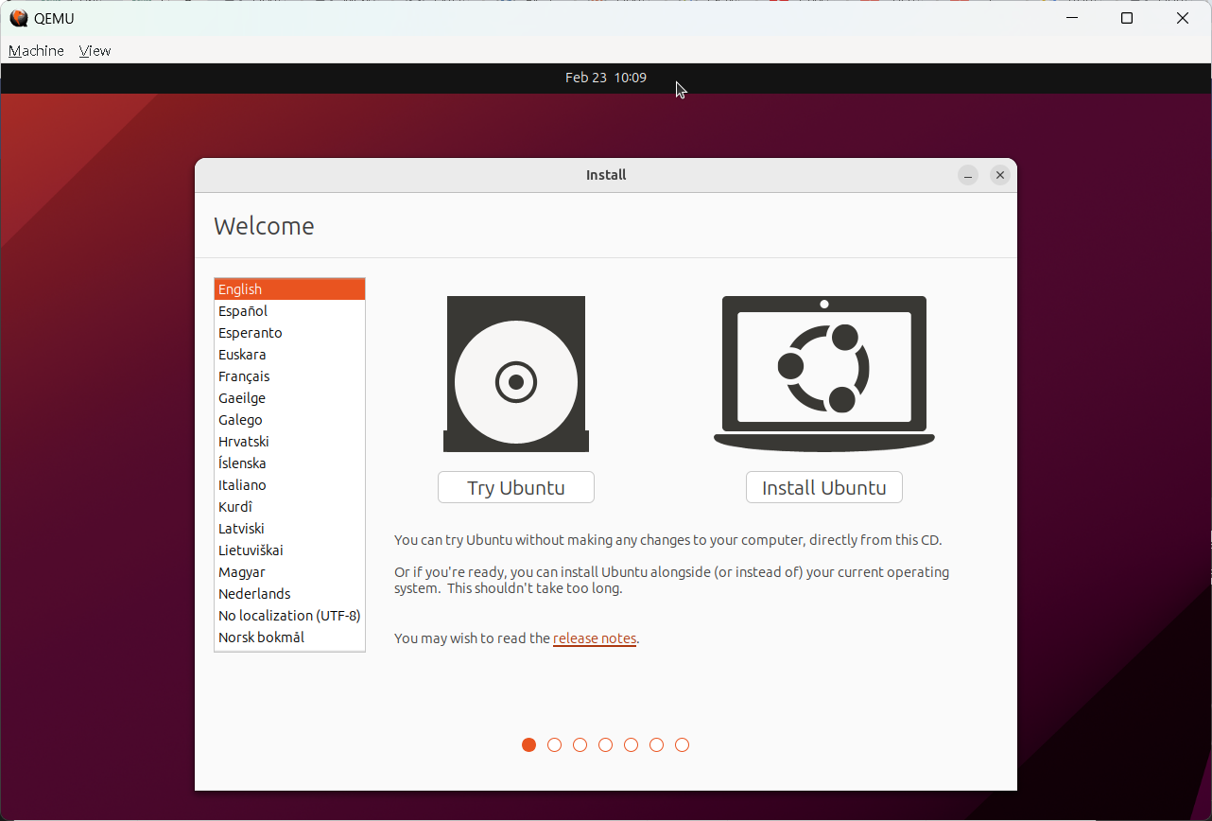Click the Install Ubuntu button
The image size is (1212, 821).
click(x=824, y=488)
